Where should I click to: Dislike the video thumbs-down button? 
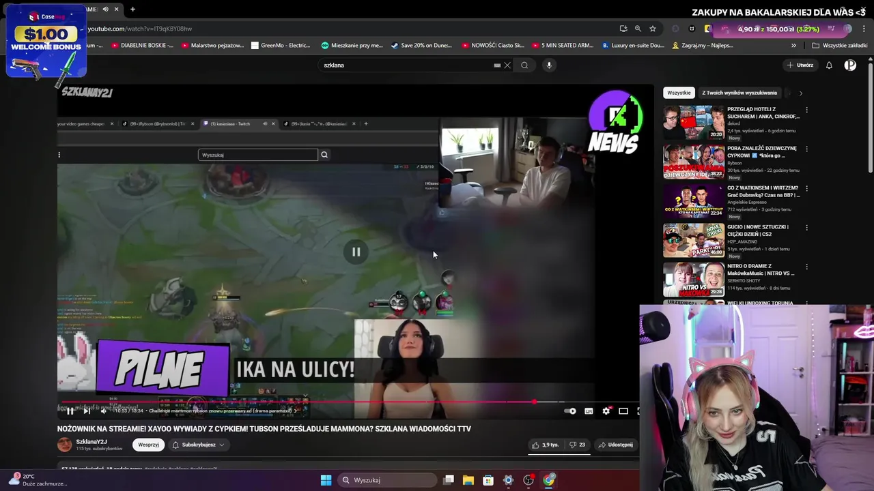coord(578,445)
